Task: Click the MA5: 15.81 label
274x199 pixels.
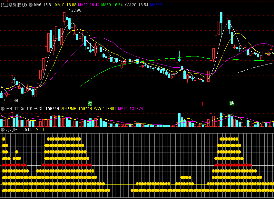Action: [x=43, y=5]
